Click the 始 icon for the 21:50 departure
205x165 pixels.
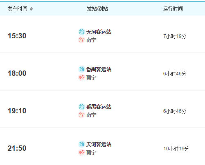pos(81,144)
